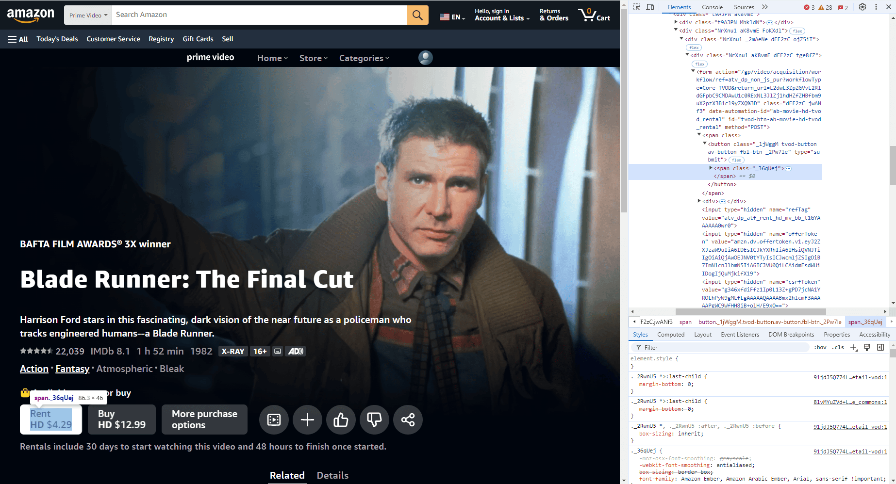Click the thumbs up Like icon
This screenshot has width=896, height=484.
tap(341, 419)
